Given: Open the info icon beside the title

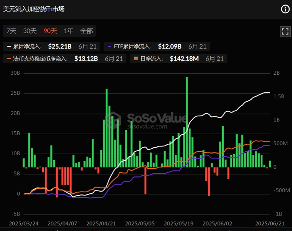Looking at the screenshot, I should point(285,9).
